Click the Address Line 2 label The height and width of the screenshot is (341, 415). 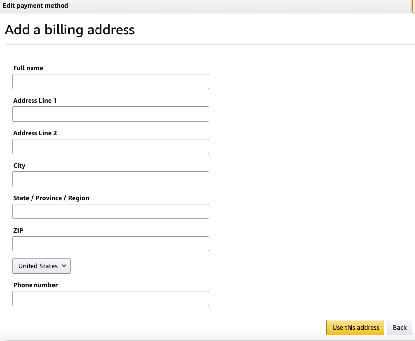coord(35,133)
